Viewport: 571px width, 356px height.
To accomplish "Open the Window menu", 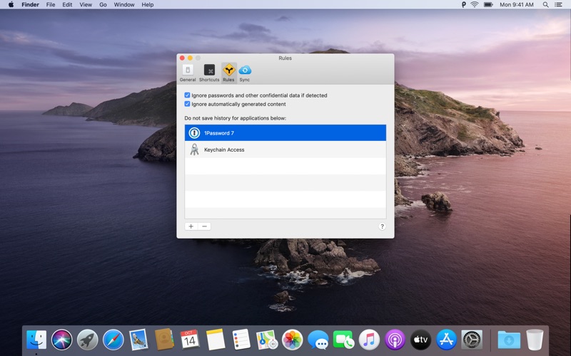I will pos(124,4).
